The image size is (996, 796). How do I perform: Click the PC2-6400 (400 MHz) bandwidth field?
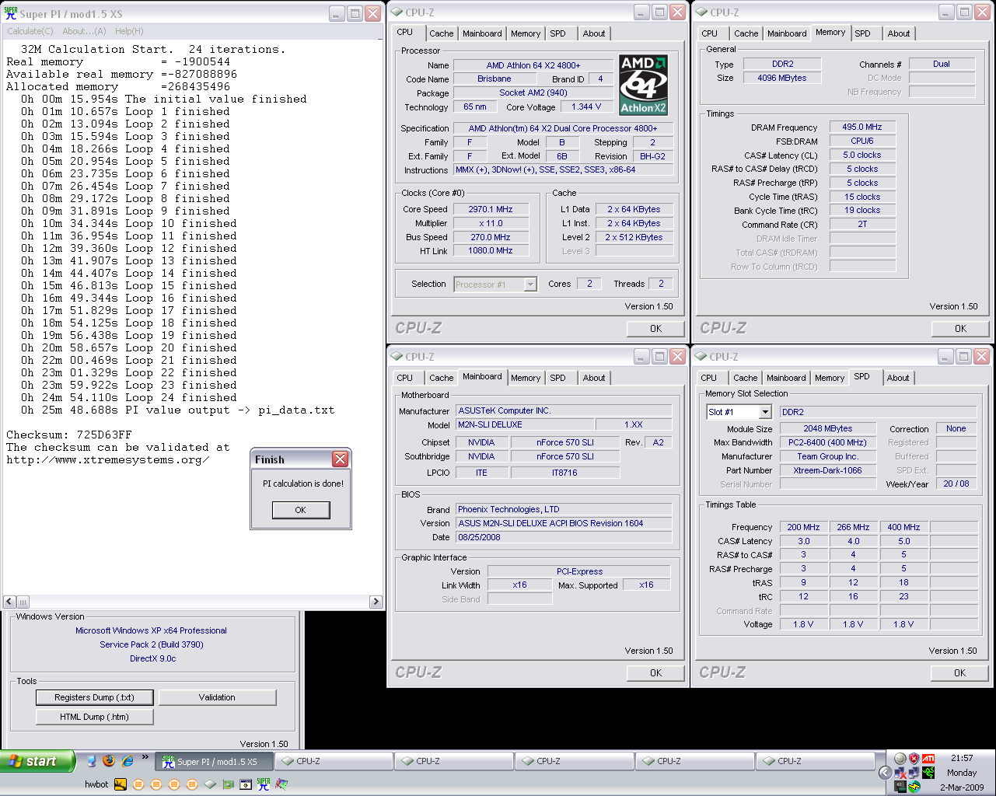pyautogui.click(x=827, y=442)
